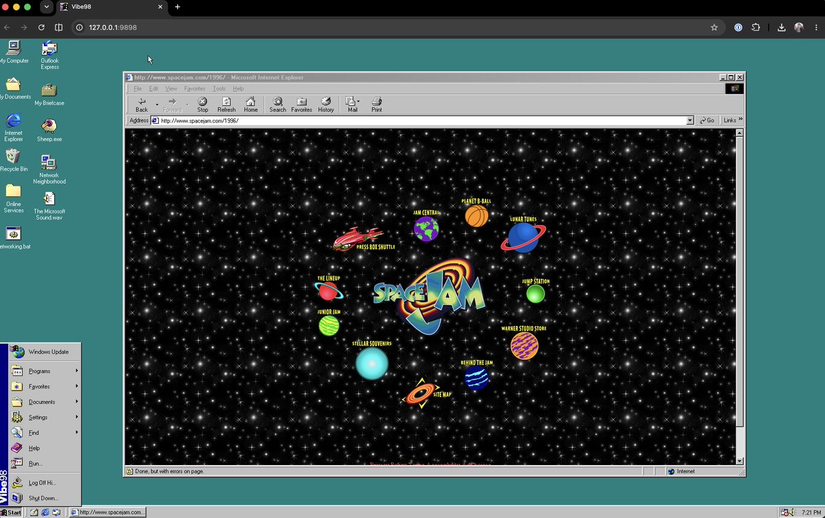Click the page scrollbar down arrow
This screenshot has width=825, height=518.
point(740,460)
